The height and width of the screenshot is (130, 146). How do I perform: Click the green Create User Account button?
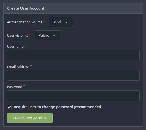30,118
